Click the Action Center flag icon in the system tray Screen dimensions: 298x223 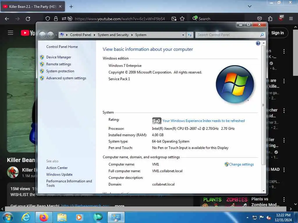(x=262, y=217)
